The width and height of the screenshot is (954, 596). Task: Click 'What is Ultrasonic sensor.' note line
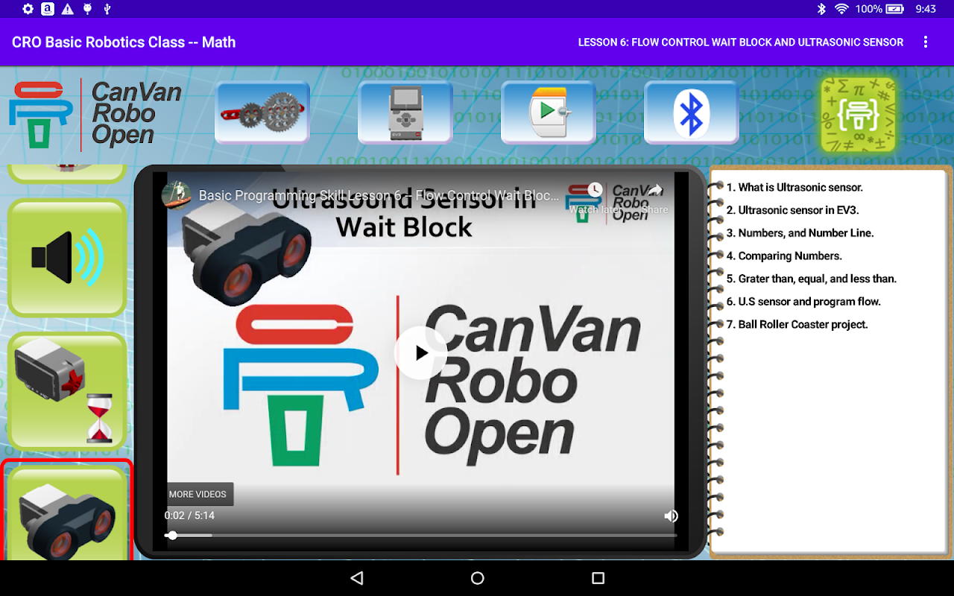tap(795, 188)
